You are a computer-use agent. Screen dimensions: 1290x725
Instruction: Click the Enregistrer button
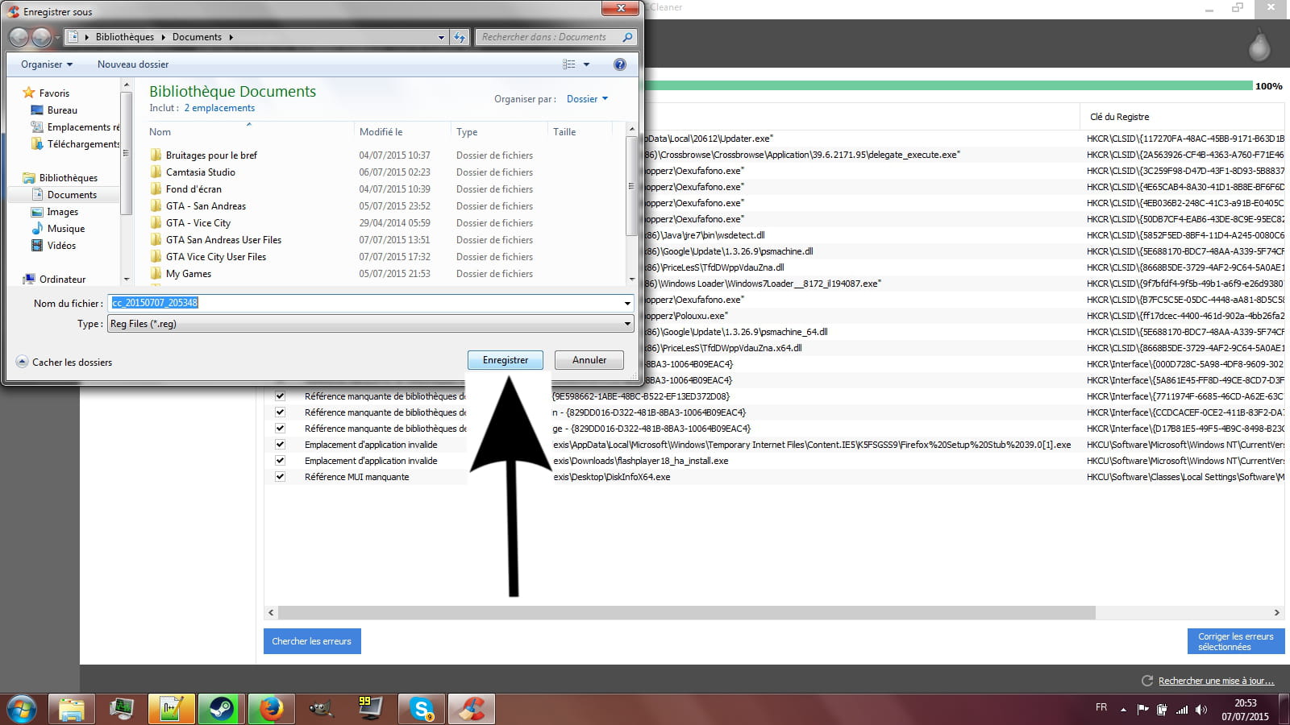505,360
